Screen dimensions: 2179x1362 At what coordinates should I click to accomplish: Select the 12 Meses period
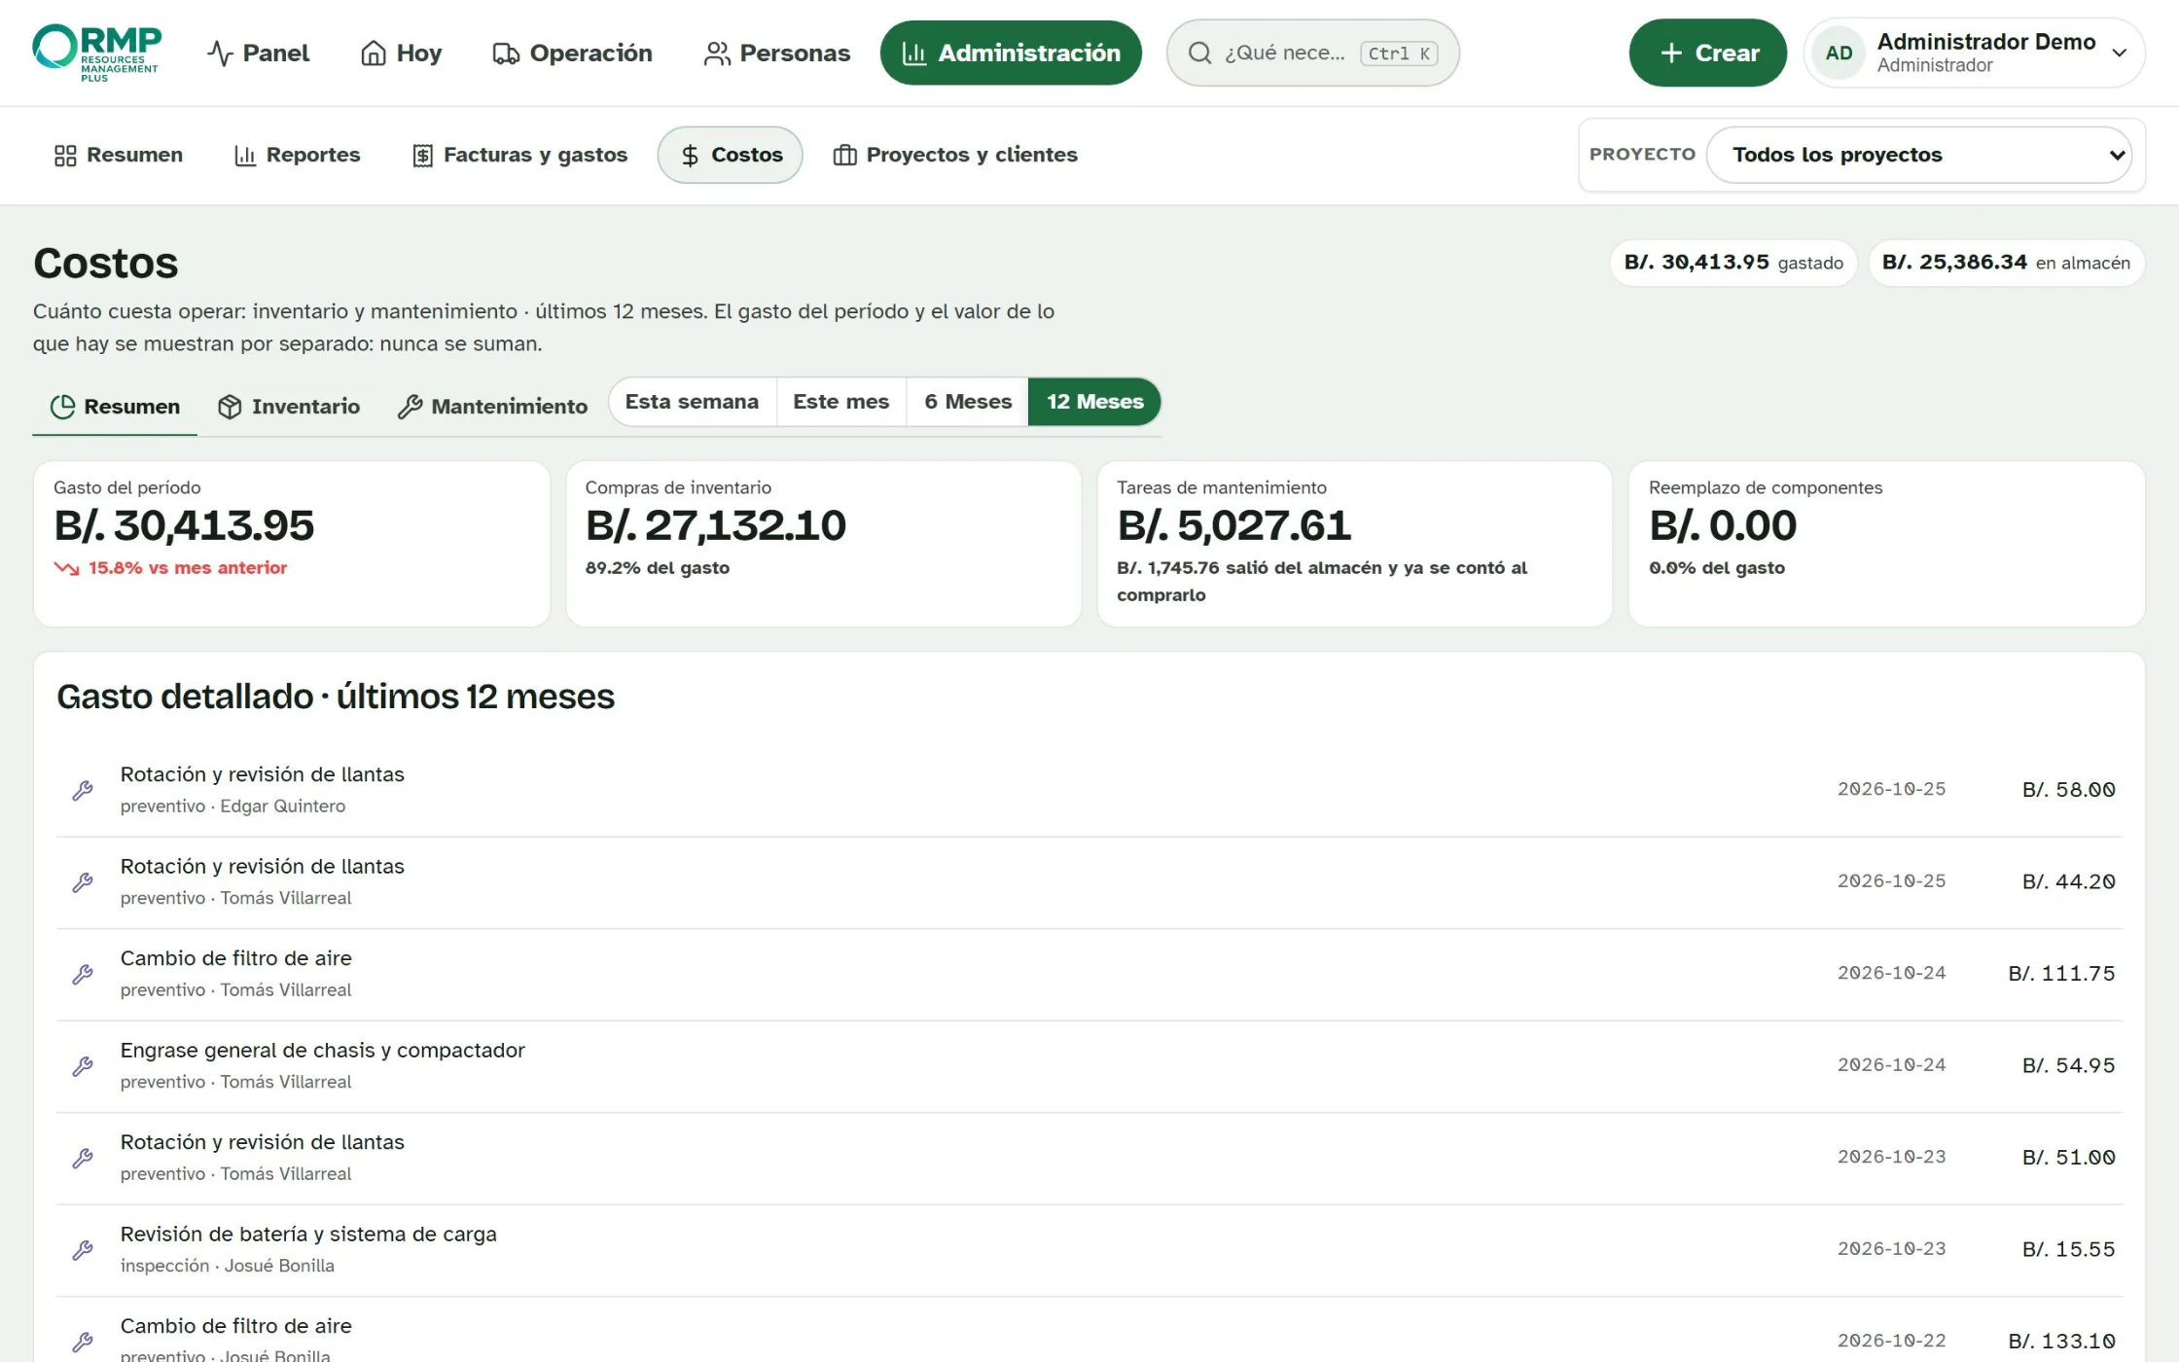(x=1094, y=402)
